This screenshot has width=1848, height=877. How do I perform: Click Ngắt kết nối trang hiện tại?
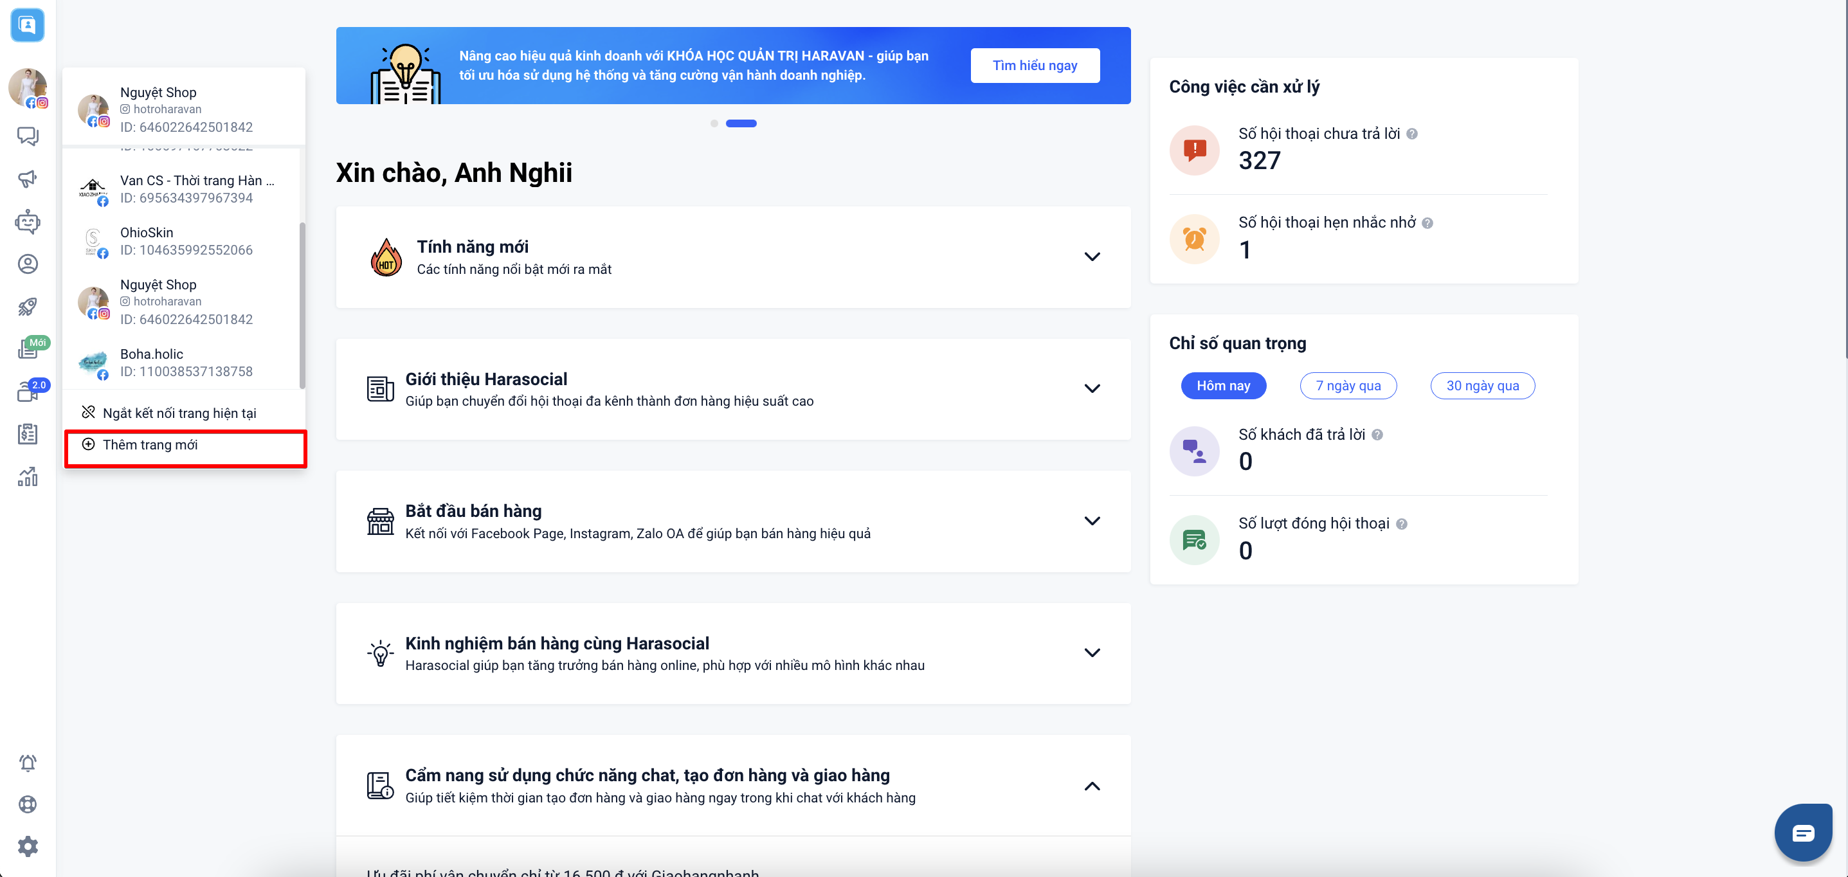coord(179,413)
